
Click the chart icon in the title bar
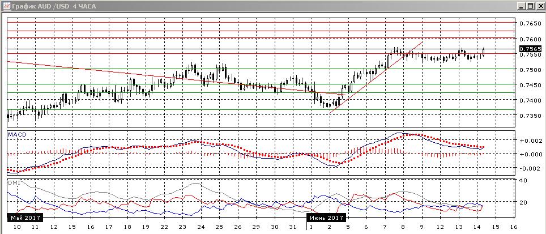click(6, 6)
